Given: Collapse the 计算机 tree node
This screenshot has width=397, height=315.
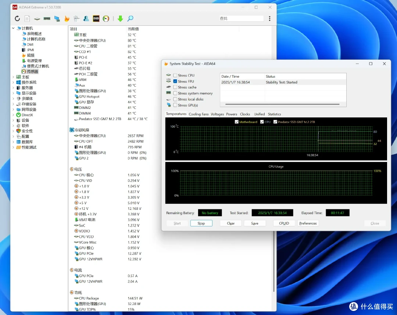Looking at the screenshot, I should 13,28.
